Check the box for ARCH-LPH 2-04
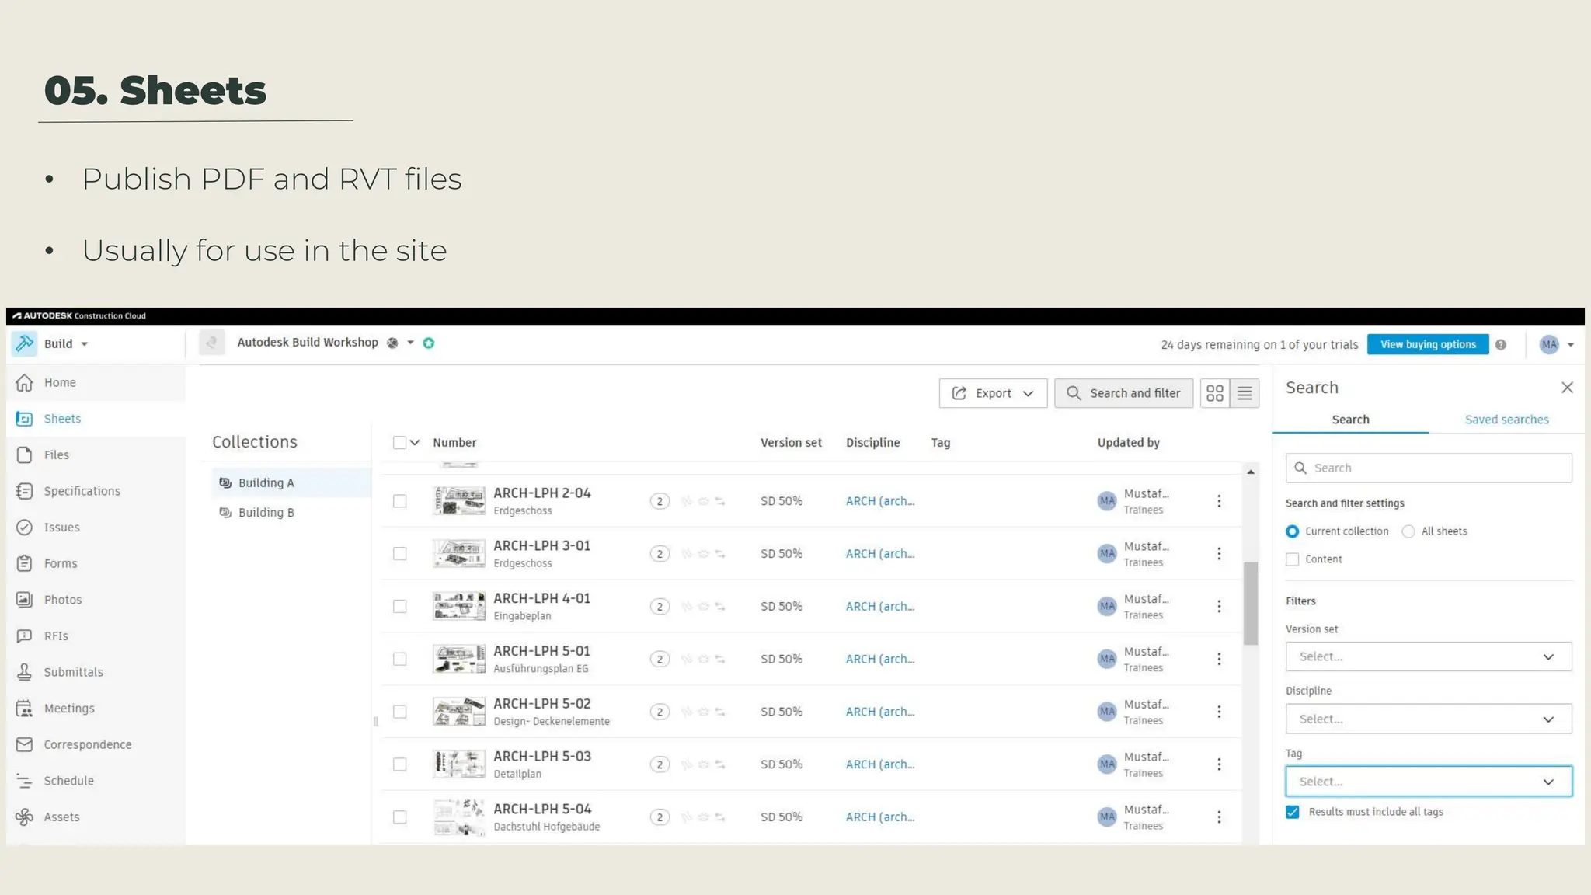This screenshot has width=1591, height=895. click(x=399, y=501)
